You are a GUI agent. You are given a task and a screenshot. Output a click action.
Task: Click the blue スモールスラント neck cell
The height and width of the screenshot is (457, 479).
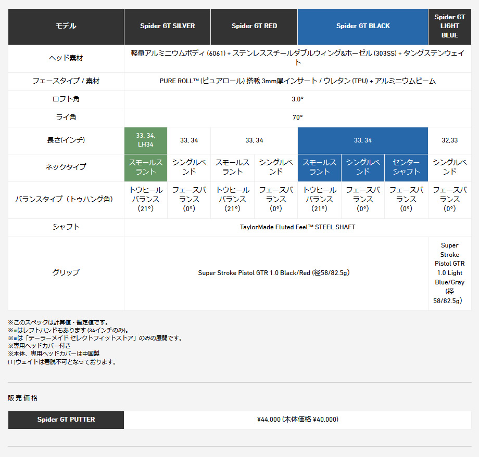[319, 167]
